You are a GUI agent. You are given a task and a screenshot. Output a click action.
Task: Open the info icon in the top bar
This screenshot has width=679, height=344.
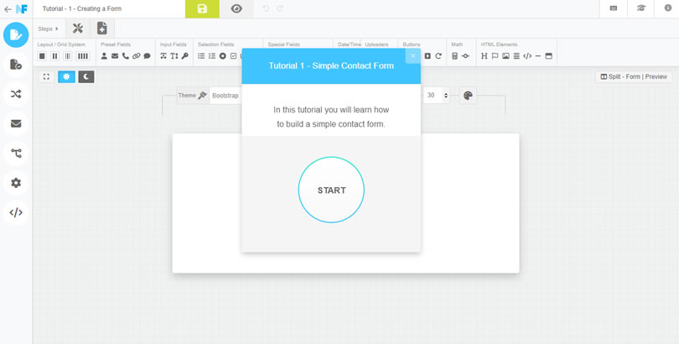[x=668, y=8]
